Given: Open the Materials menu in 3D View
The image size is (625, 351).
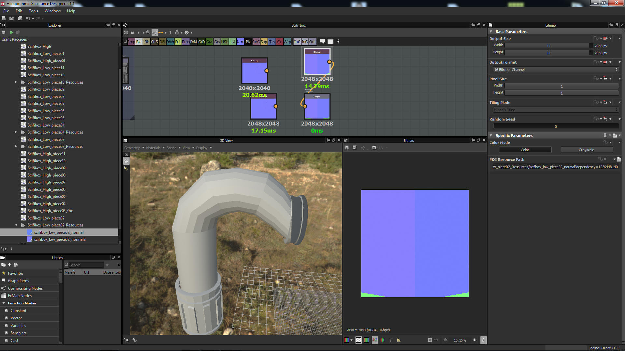Looking at the screenshot, I should point(155,148).
